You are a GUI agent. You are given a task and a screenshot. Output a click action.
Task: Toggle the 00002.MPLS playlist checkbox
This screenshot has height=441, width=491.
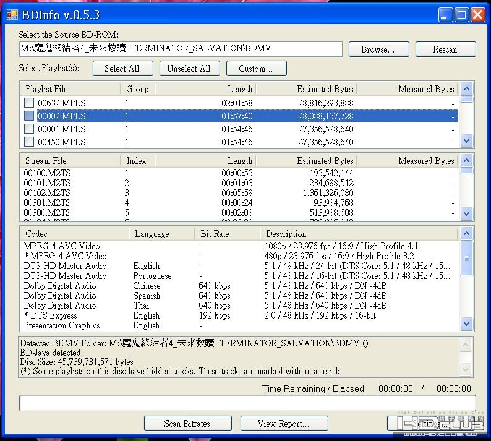[x=29, y=116]
